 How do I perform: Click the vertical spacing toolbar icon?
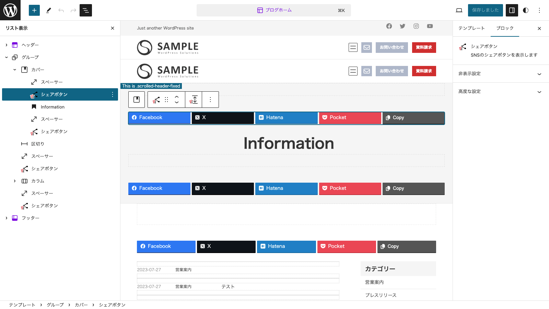click(x=194, y=100)
